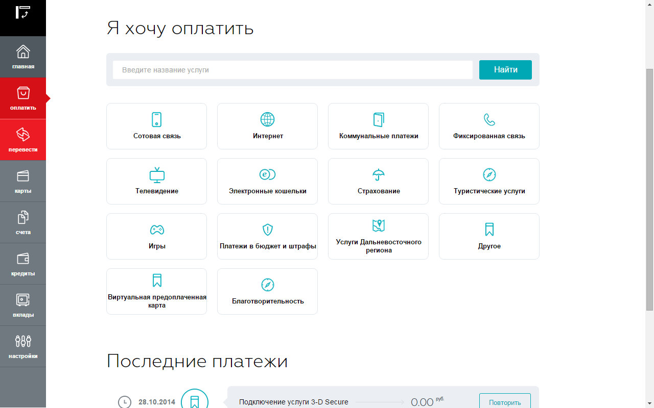Screen dimensions: 654x408
Task: Open настройки in the sidebar
Action: click(23, 346)
